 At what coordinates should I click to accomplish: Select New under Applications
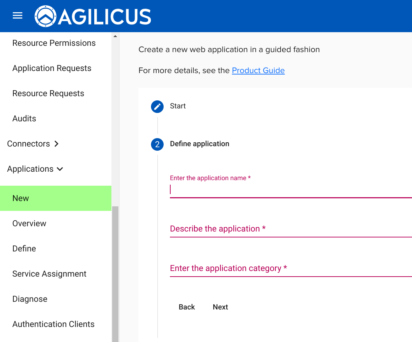[x=21, y=198]
